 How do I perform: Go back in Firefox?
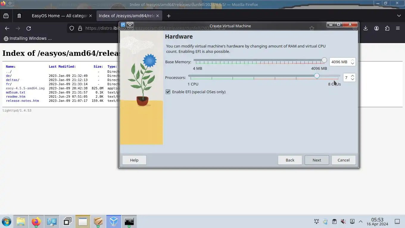tap(7, 28)
